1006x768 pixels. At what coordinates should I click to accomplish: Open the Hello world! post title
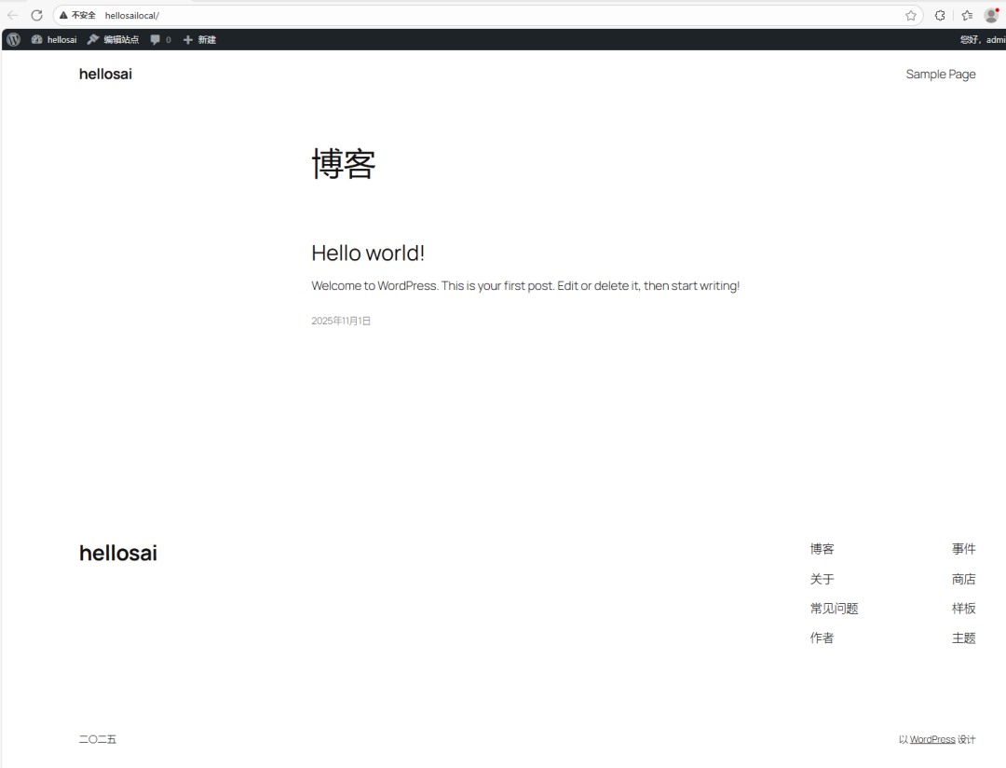pos(368,253)
